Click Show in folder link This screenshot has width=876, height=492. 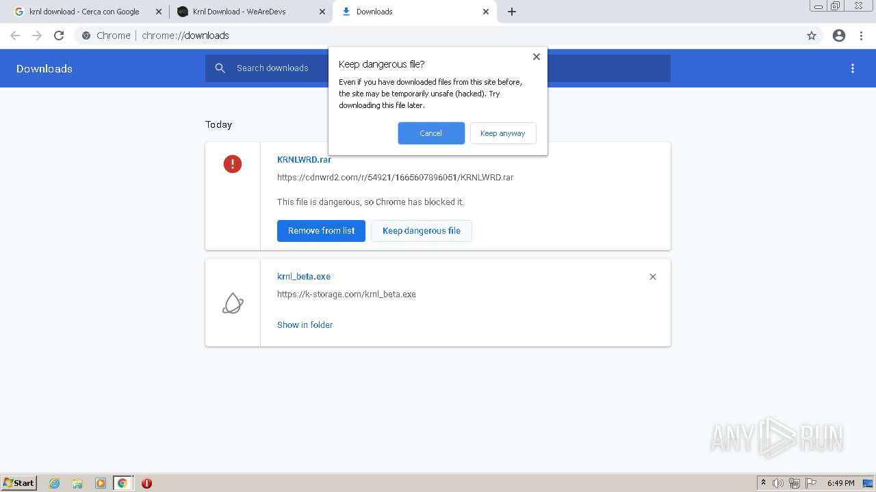305,325
